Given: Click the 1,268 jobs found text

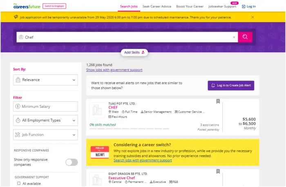Looking at the screenshot, I should click(99, 65).
